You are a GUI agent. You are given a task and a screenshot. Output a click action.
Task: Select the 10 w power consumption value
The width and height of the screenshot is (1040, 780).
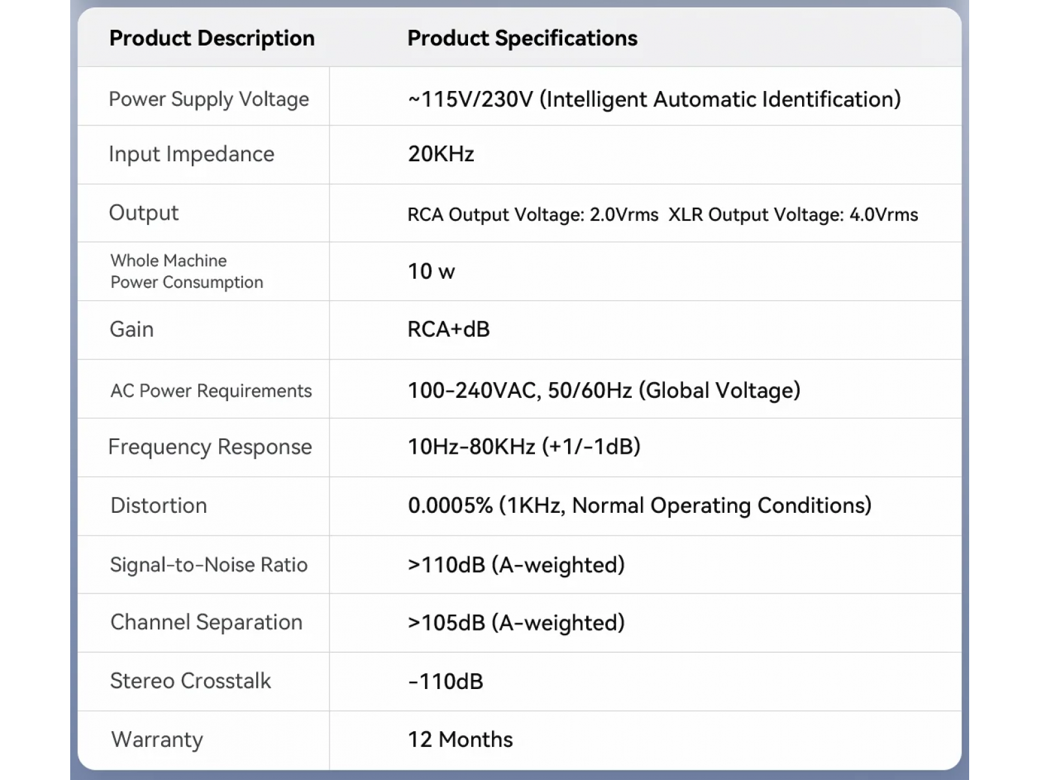431,271
